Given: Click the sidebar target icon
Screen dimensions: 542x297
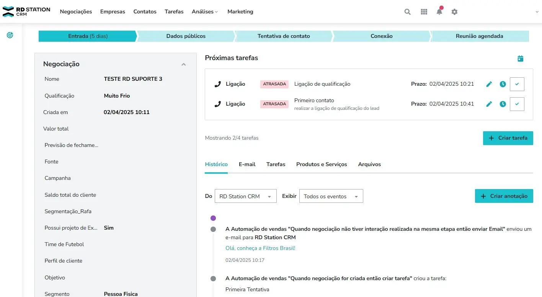Looking at the screenshot, I should pyautogui.click(x=10, y=35).
